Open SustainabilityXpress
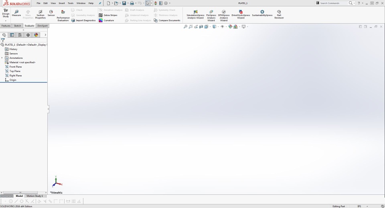The image size is (385, 208). [262, 13]
